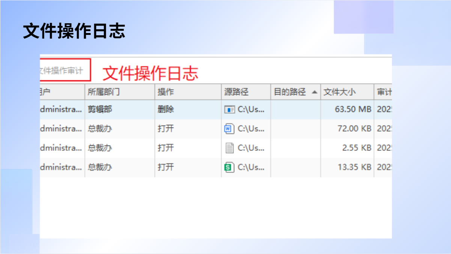The image size is (451, 254).
Task: Select the 2.55 KB file size cell
Action: [x=356, y=148]
